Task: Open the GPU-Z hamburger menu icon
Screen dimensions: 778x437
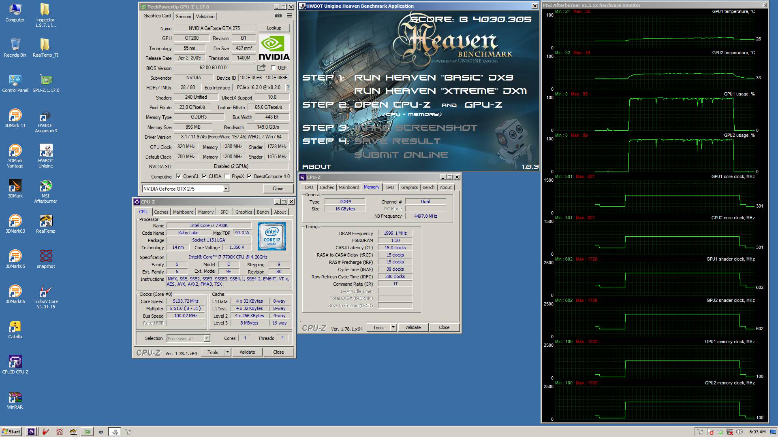Action: [289, 16]
